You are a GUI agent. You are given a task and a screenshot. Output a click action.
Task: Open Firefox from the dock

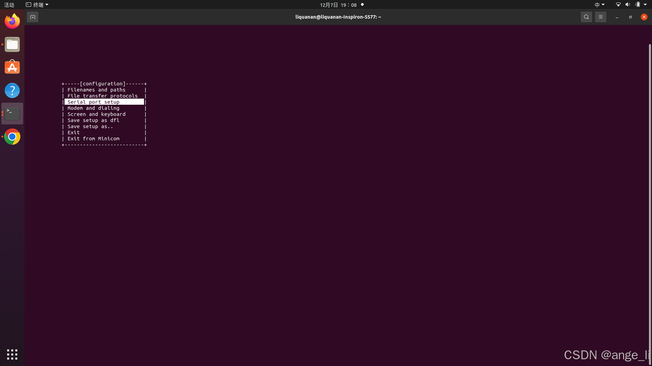[x=12, y=21]
